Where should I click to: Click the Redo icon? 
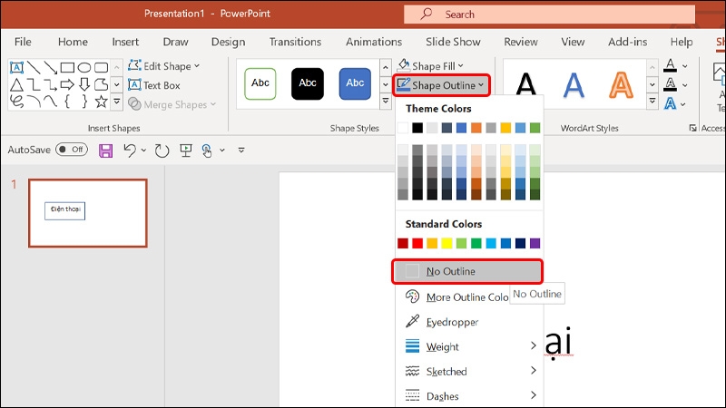tap(162, 151)
